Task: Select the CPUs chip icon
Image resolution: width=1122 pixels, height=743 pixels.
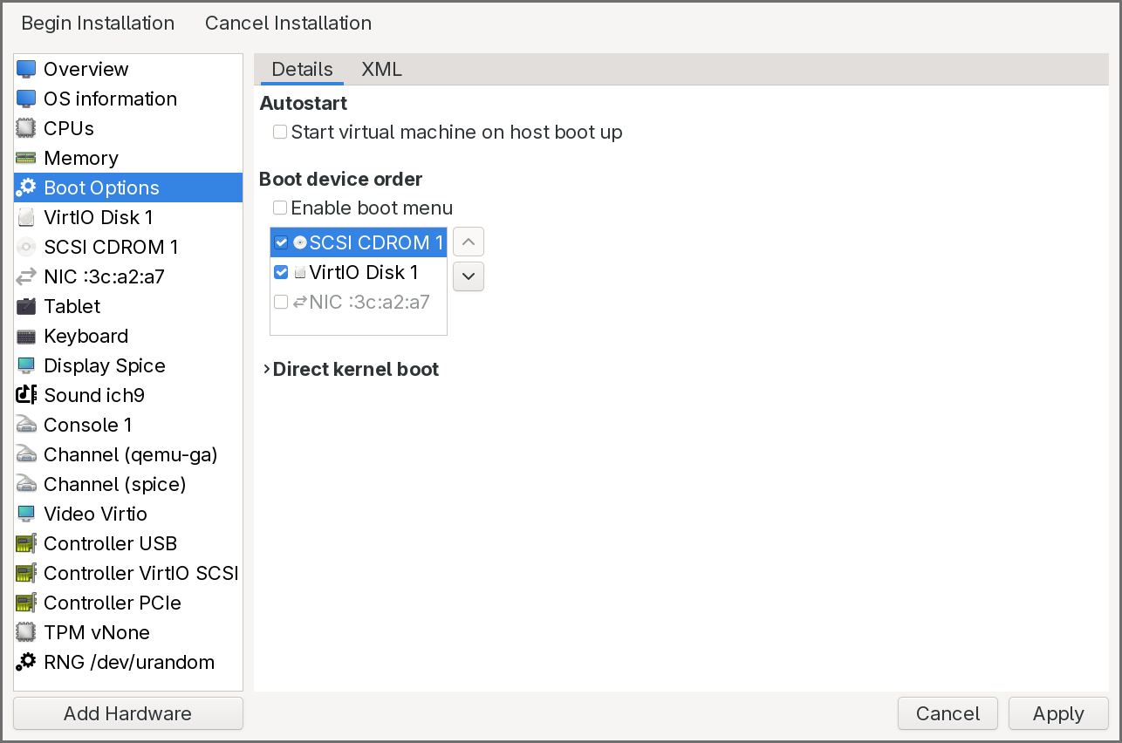Action: pos(26,128)
